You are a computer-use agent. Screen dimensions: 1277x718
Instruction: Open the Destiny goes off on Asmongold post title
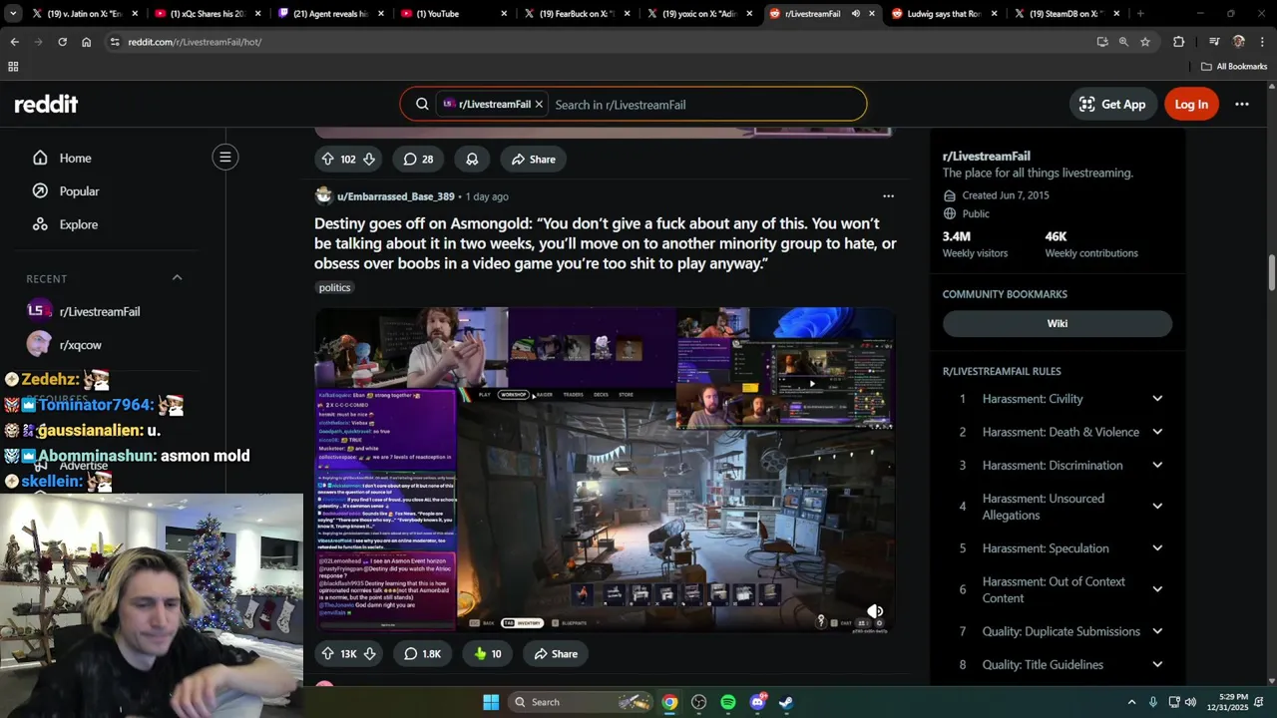606,243
